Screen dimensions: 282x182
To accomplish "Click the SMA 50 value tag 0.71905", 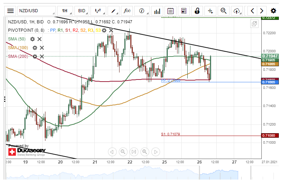I will (x=270, y=60).
